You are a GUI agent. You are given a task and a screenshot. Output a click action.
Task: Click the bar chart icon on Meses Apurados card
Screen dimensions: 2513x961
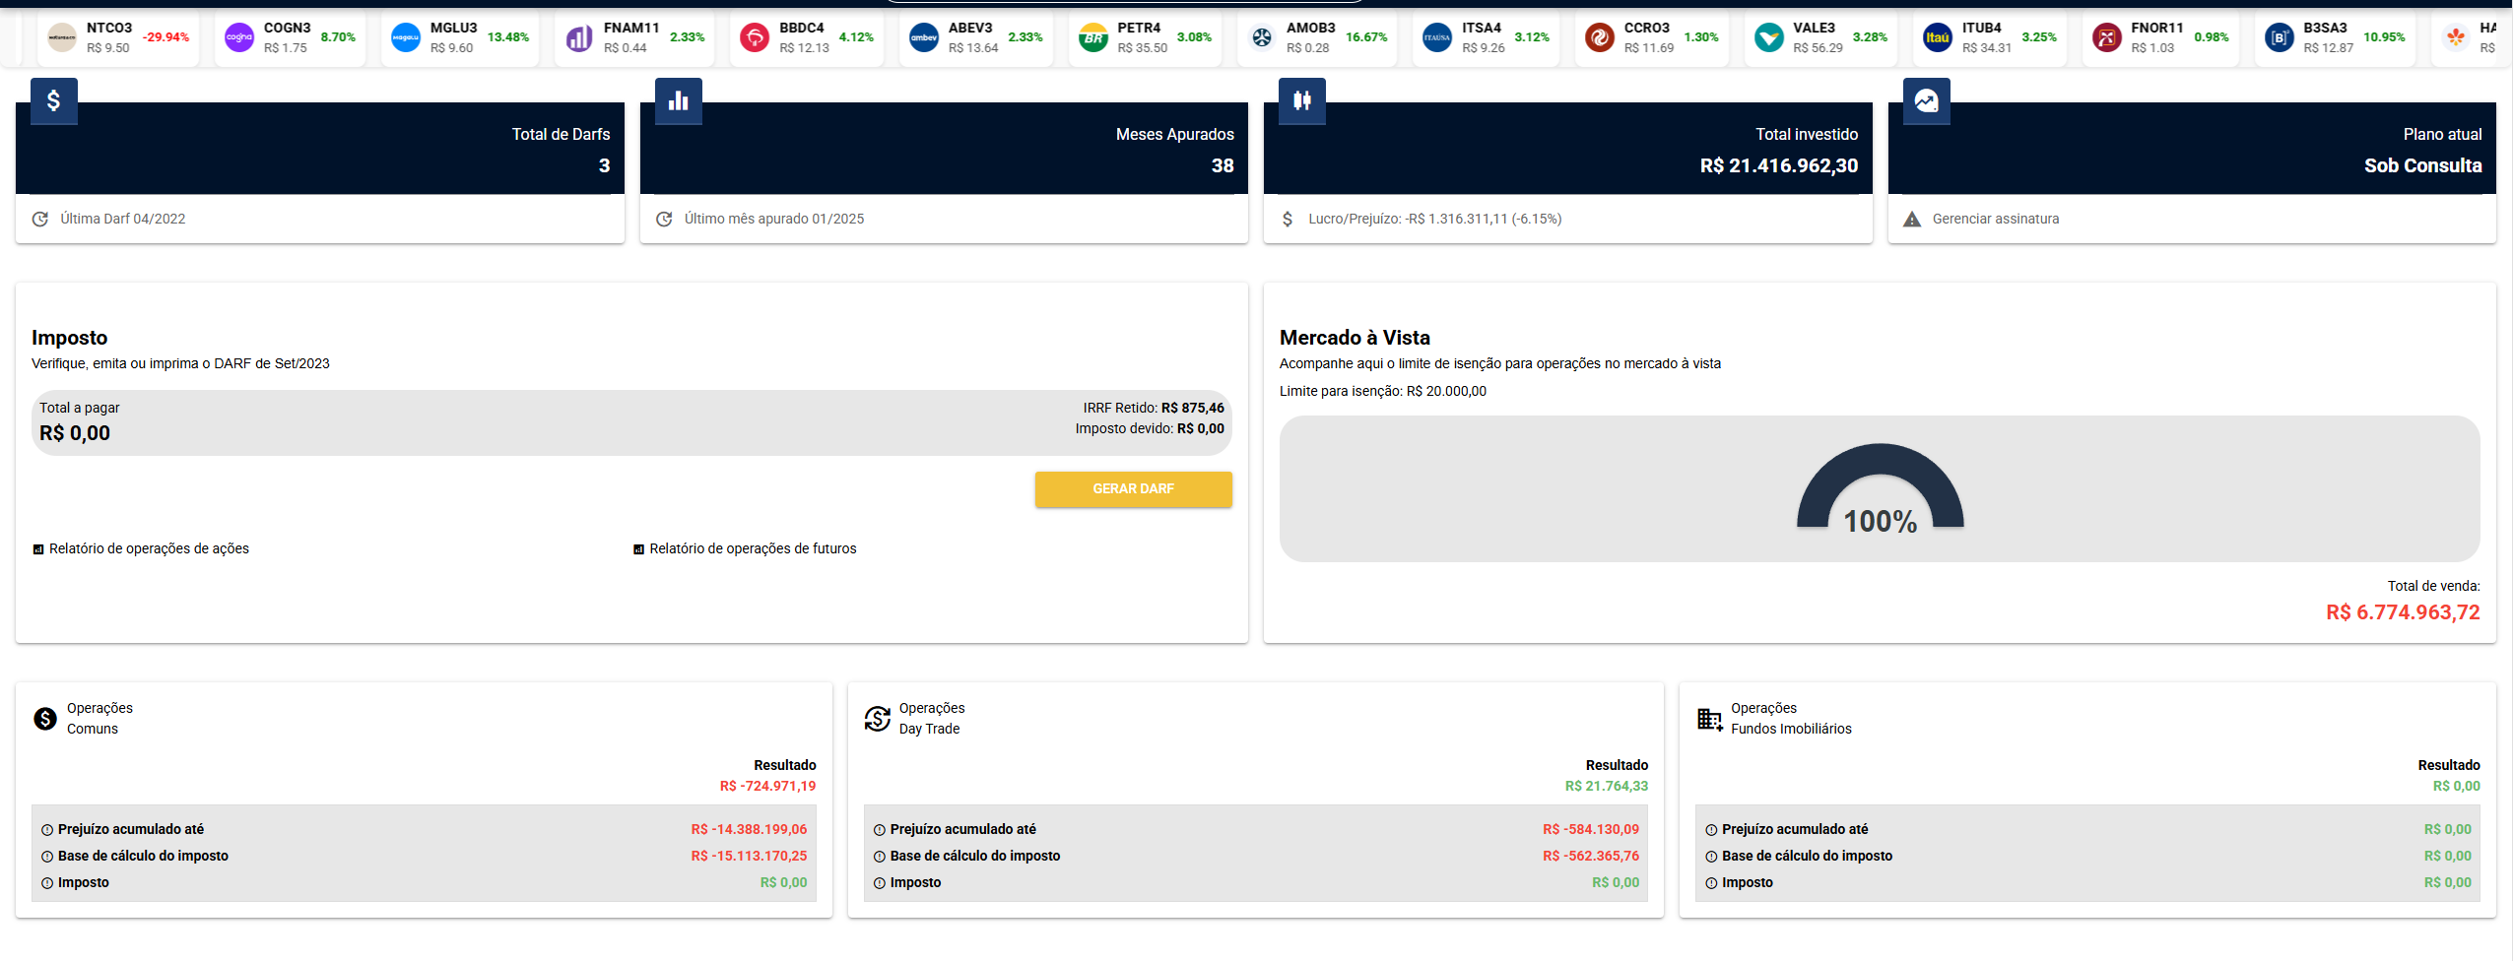pos(678,100)
